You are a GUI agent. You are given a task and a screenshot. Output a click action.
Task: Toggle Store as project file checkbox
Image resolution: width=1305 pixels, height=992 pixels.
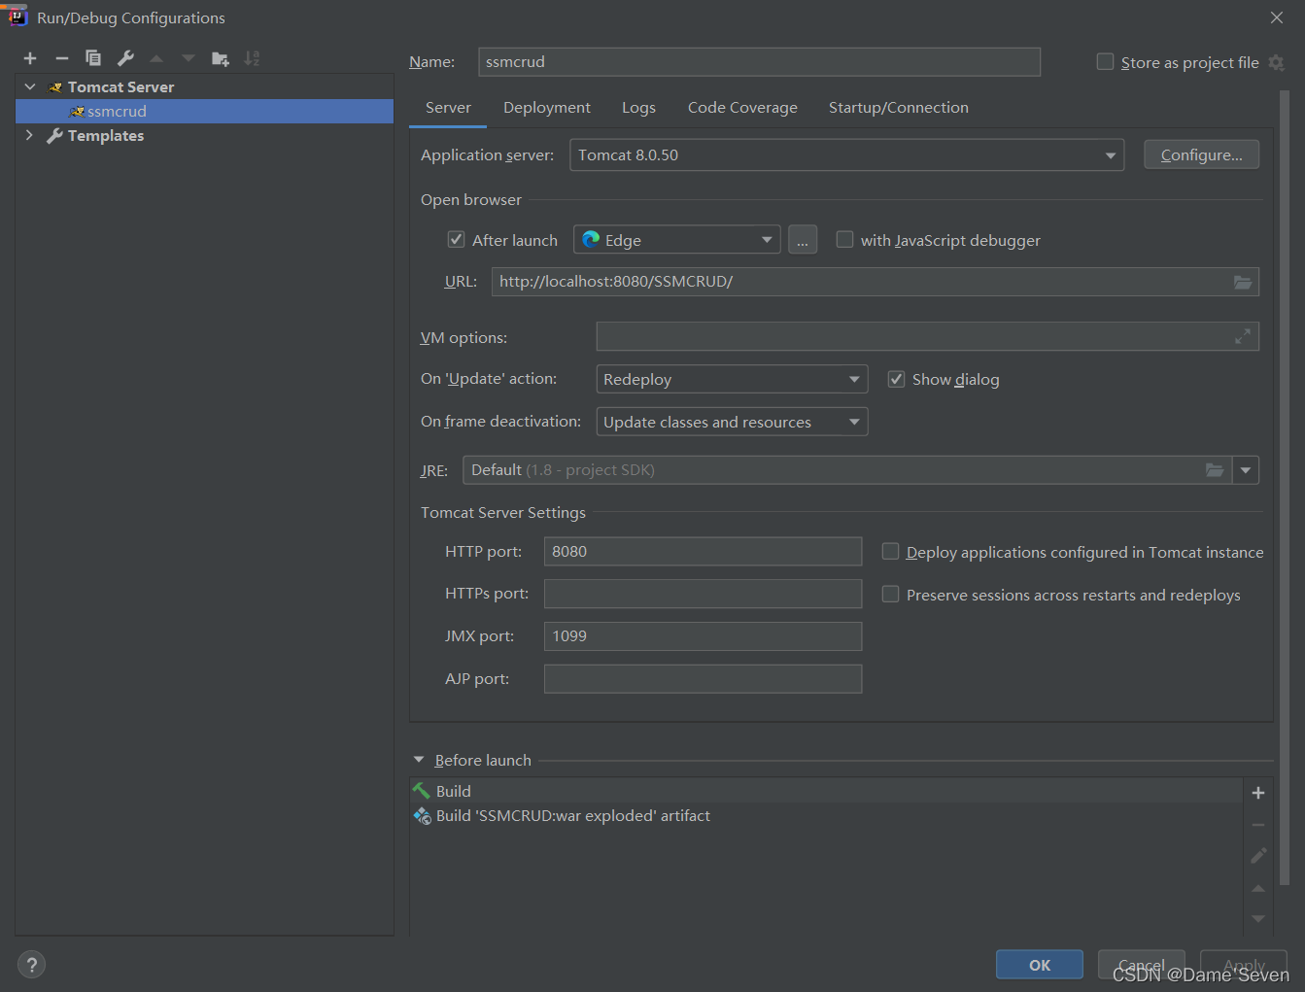(1105, 61)
